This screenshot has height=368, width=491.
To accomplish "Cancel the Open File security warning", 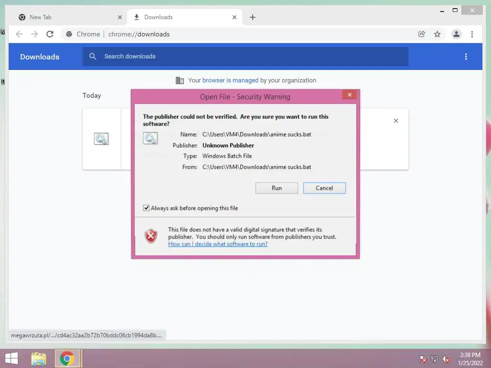I will click(325, 188).
